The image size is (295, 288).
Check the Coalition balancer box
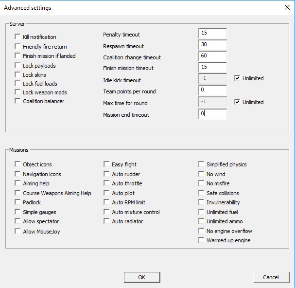coord(17,101)
